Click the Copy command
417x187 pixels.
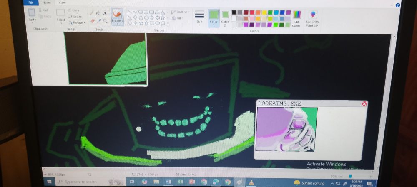[x=45, y=17]
